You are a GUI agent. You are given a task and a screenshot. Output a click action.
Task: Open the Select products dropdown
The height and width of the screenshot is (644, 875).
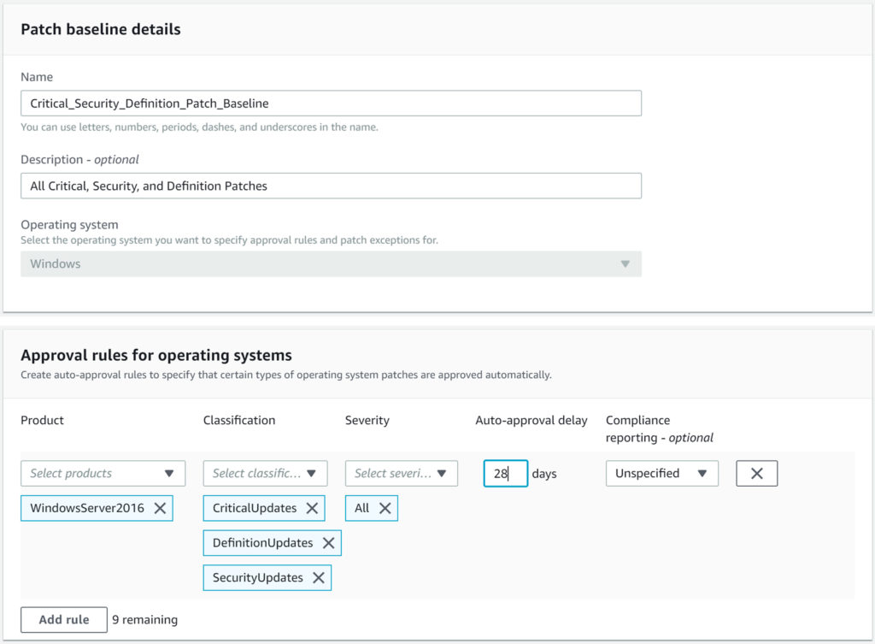click(103, 473)
